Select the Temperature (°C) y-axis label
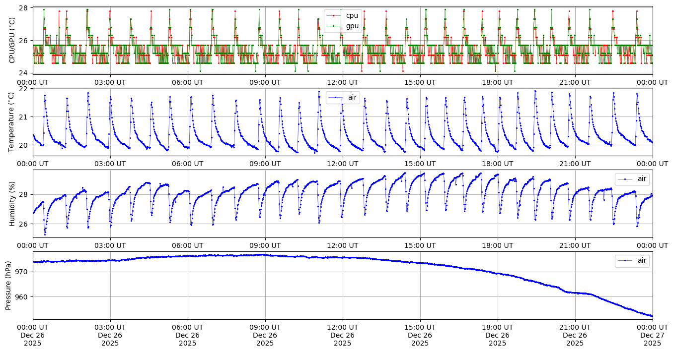673x352 pixels. (x=12, y=122)
